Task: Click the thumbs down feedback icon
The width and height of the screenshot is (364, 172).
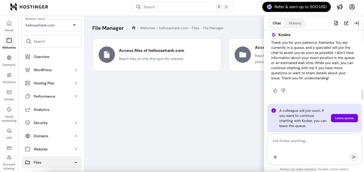Action: [x=283, y=90]
